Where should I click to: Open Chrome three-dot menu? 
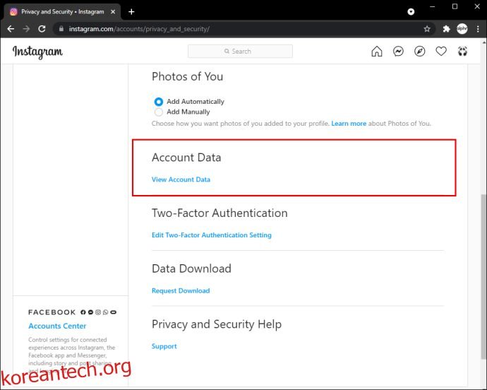478,29
